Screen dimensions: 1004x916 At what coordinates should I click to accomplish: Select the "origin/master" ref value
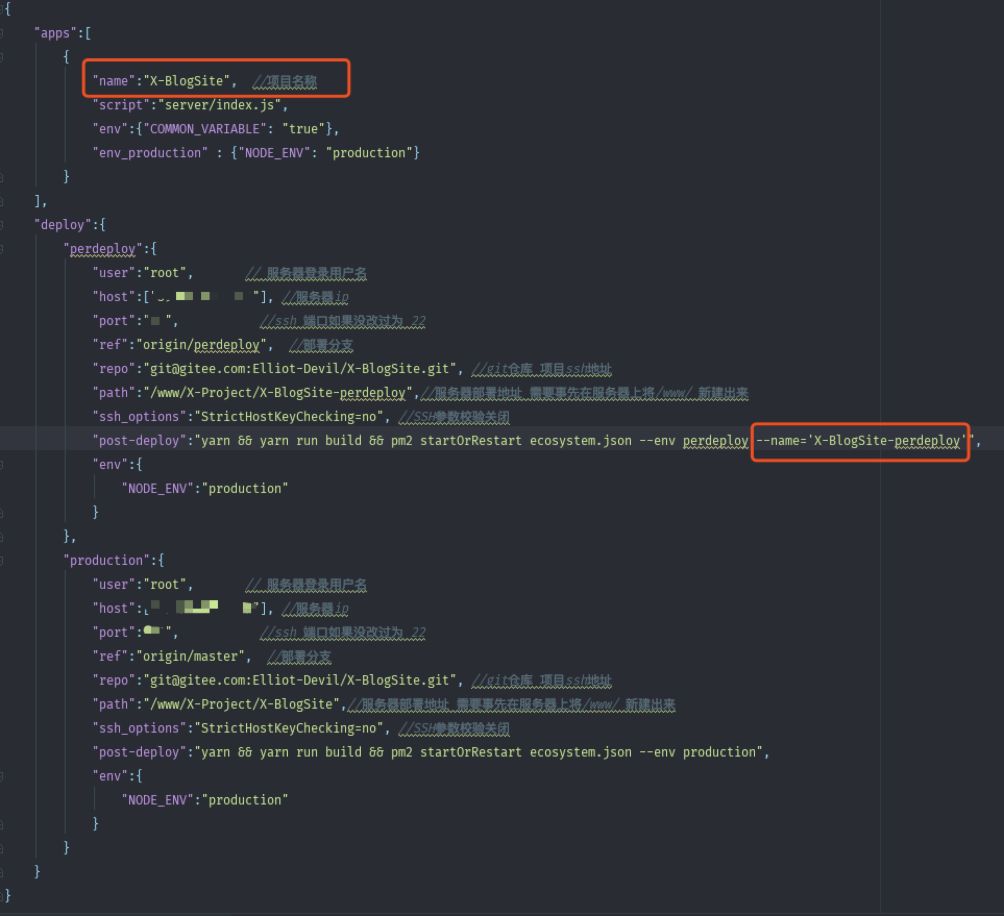point(190,657)
